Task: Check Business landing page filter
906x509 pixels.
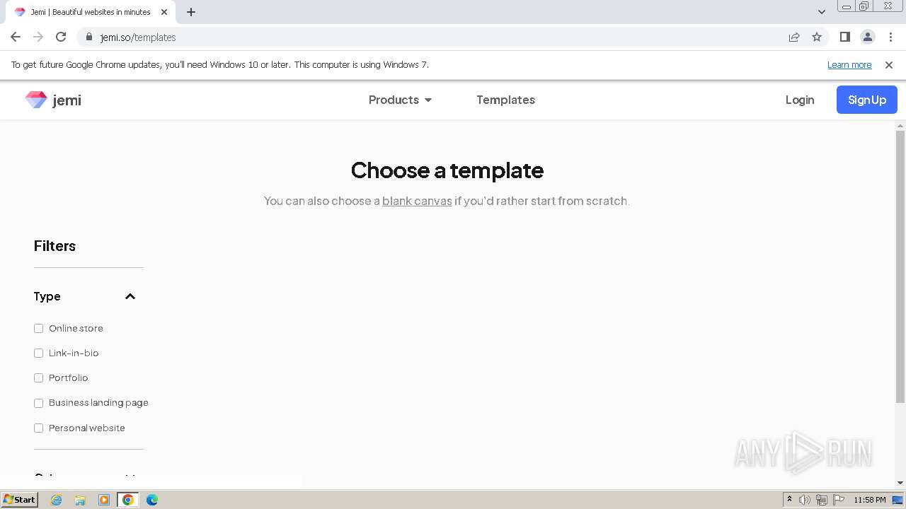Action: pyautogui.click(x=39, y=403)
